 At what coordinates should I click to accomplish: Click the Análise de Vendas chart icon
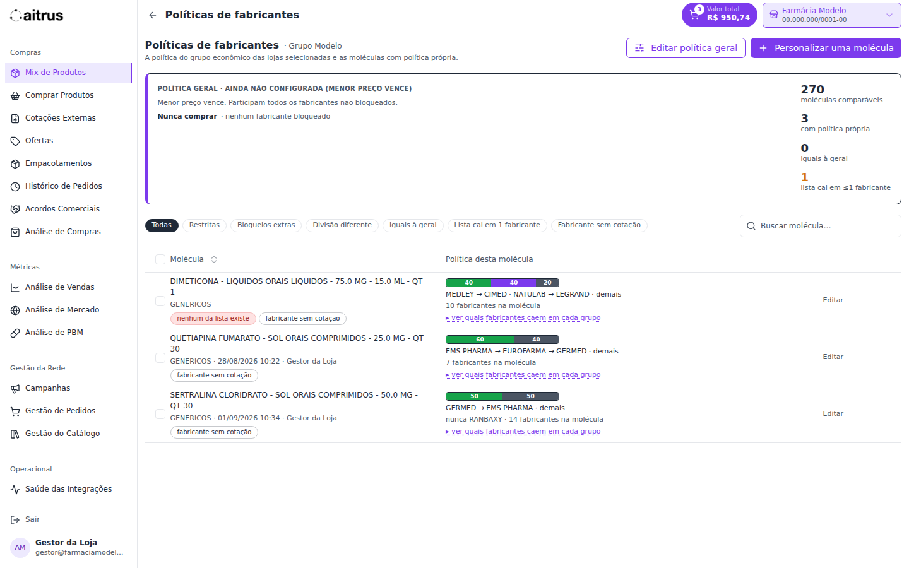pos(15,288)
